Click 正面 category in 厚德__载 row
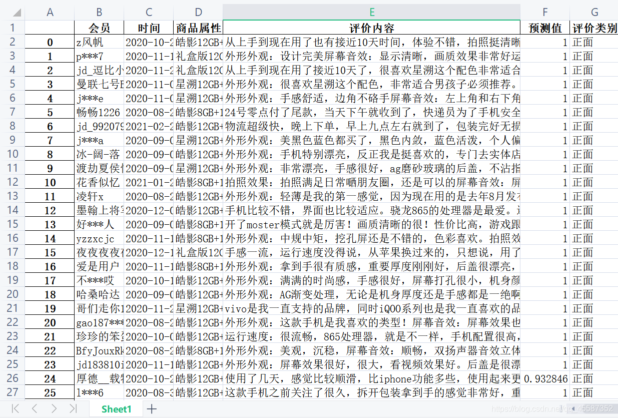This screenshot has width=618, height=418. point(594,378)
